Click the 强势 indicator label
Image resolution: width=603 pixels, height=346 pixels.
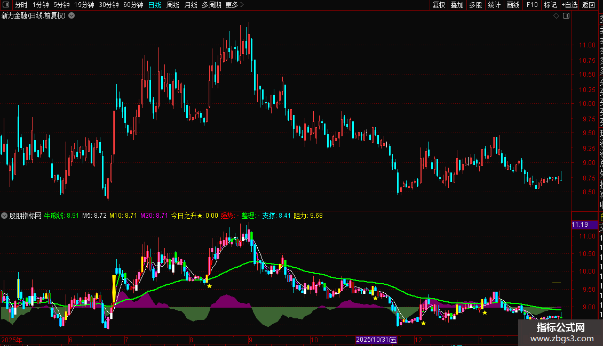click(x=229, y=216)
